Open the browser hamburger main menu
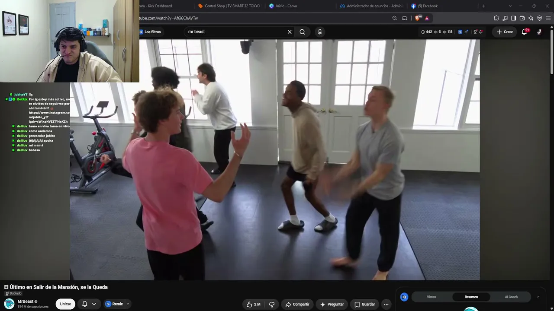This screenshot has height=311, width=554. (x=548, y=18)
